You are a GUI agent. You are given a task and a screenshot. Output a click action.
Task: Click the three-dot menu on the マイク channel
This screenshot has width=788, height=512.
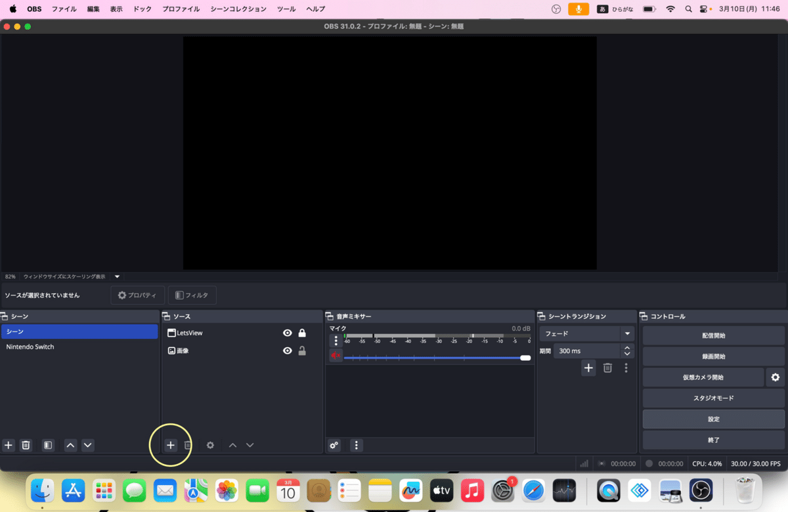pyautogui.click(x=336, y=340)
